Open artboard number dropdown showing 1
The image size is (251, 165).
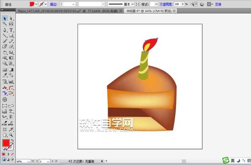point(48,162)
